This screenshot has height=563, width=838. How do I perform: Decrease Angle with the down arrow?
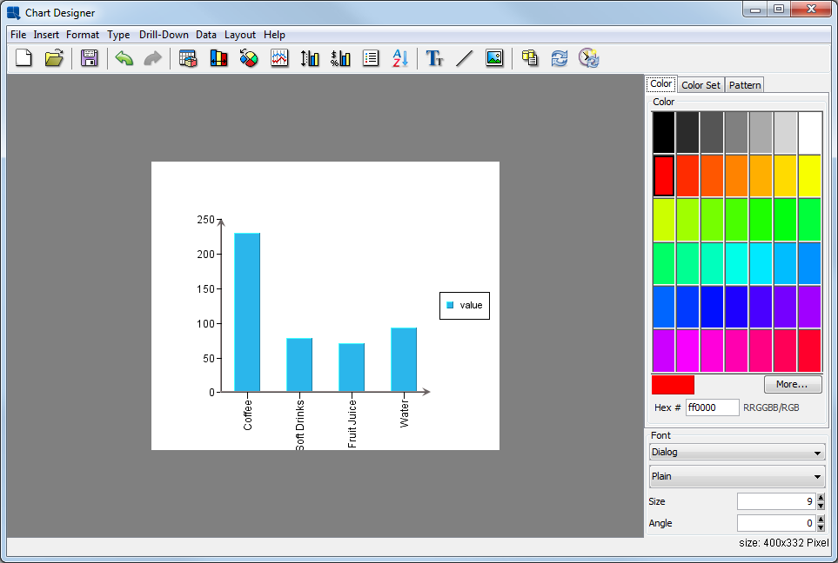(821, 527)
